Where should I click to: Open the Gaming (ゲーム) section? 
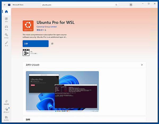(x=6, y=28)
